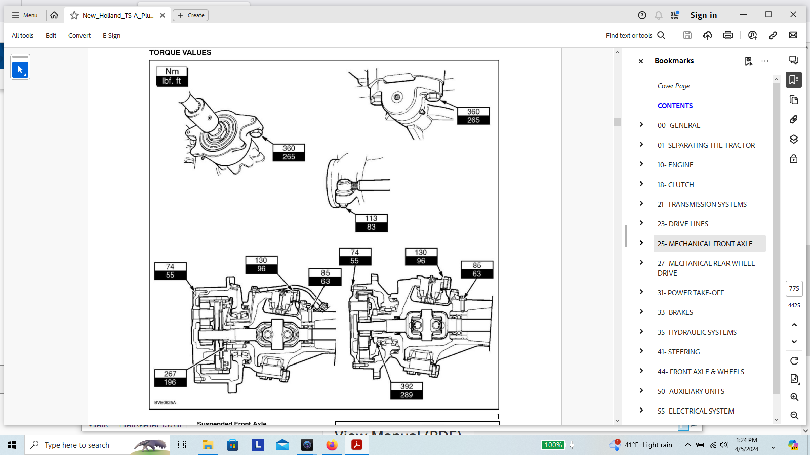Click the Rotate page icon

[x=794, y=361]
